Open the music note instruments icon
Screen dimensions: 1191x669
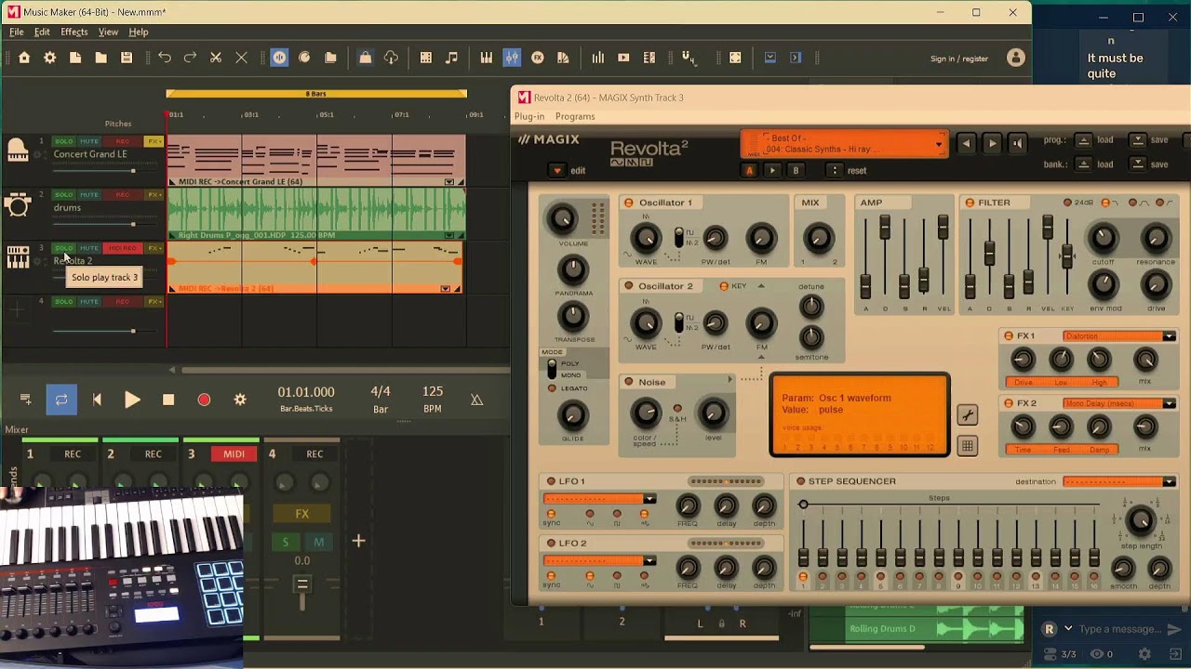pyautogui.click(x=451, y=58)
